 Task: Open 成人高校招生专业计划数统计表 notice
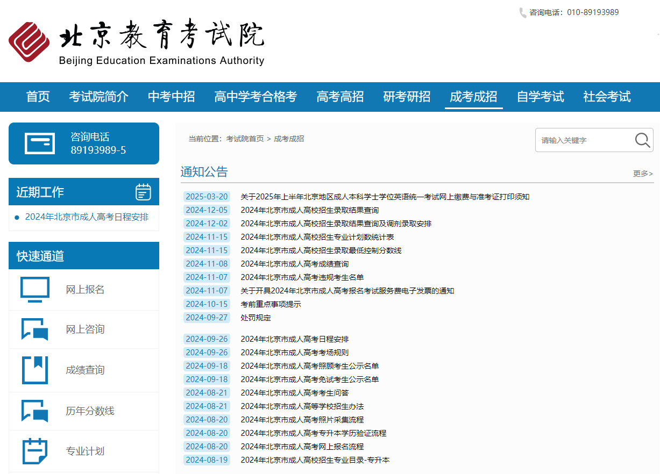[x=317, y=237]
